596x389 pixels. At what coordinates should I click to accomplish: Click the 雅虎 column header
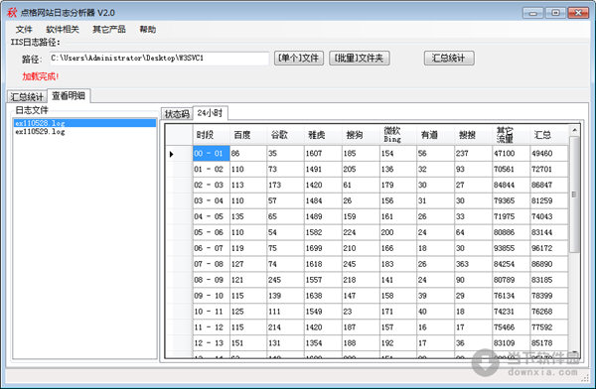coord(323,135)
